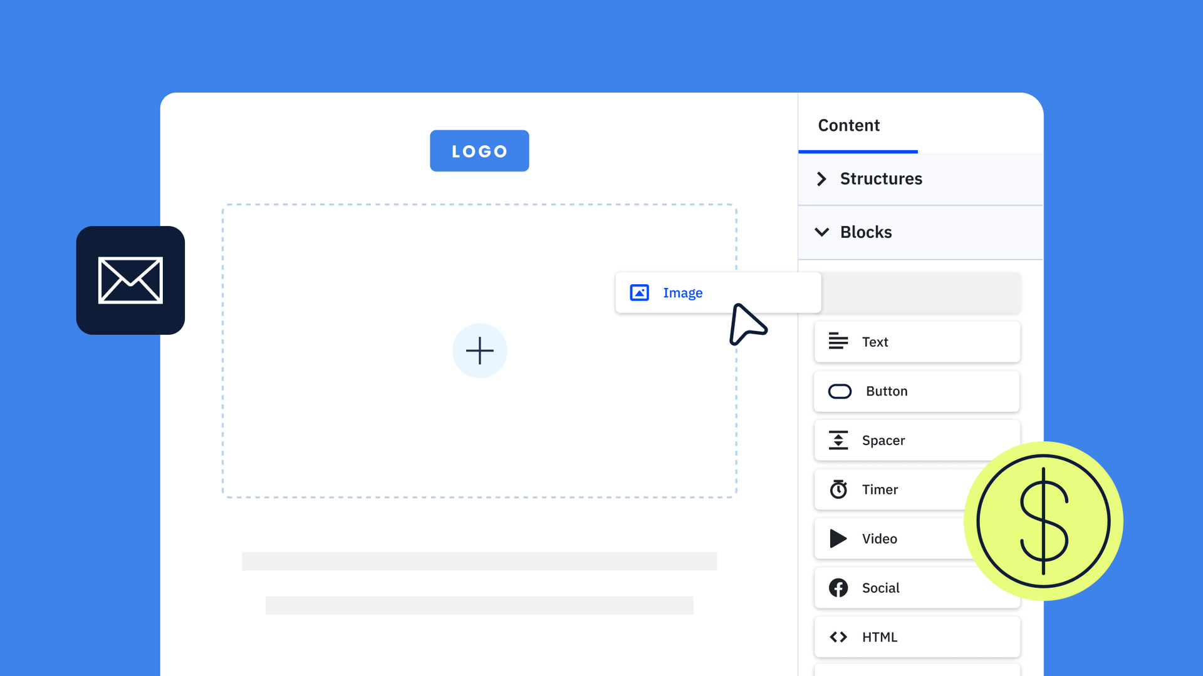The image size is (1203, 676).
Task: Click the yellow dollar coin icon
Action: click(1043, 521)
